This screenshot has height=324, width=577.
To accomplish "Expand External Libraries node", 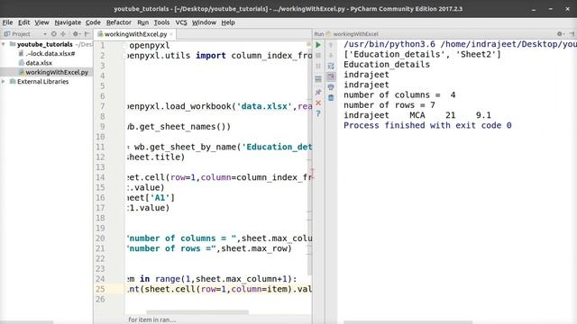I will pyautogui.click(x=4, y=82).
